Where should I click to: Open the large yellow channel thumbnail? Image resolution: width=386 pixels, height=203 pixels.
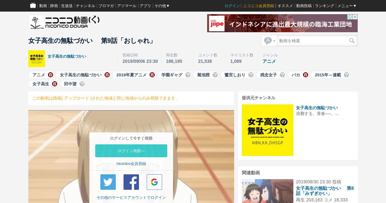(x=268, y=130)
